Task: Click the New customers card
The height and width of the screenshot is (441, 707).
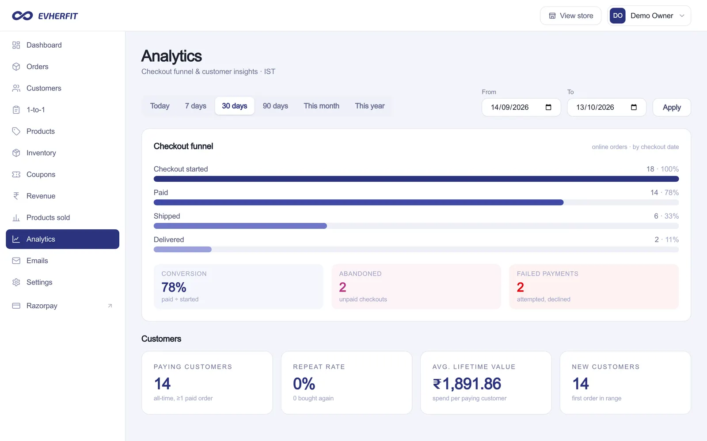Action: coord(625,383)
